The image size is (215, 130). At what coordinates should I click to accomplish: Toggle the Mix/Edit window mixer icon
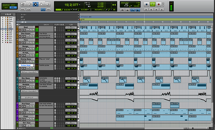[43, 10]
